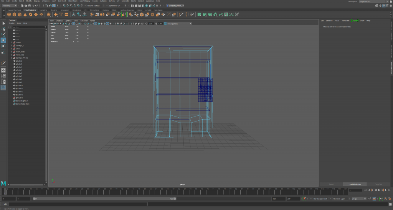Screen dimensions: 393x210
Task: Click the Type text tool on the shelf
Action: tap(61, 15)
